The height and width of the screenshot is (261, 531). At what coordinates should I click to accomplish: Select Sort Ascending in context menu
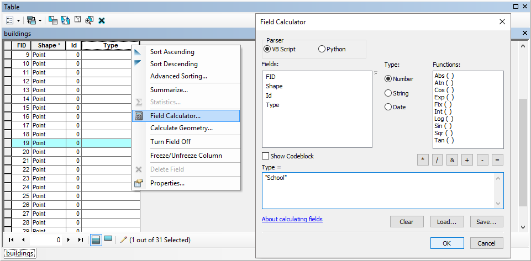pyautogui.click(x=172, y=52)
